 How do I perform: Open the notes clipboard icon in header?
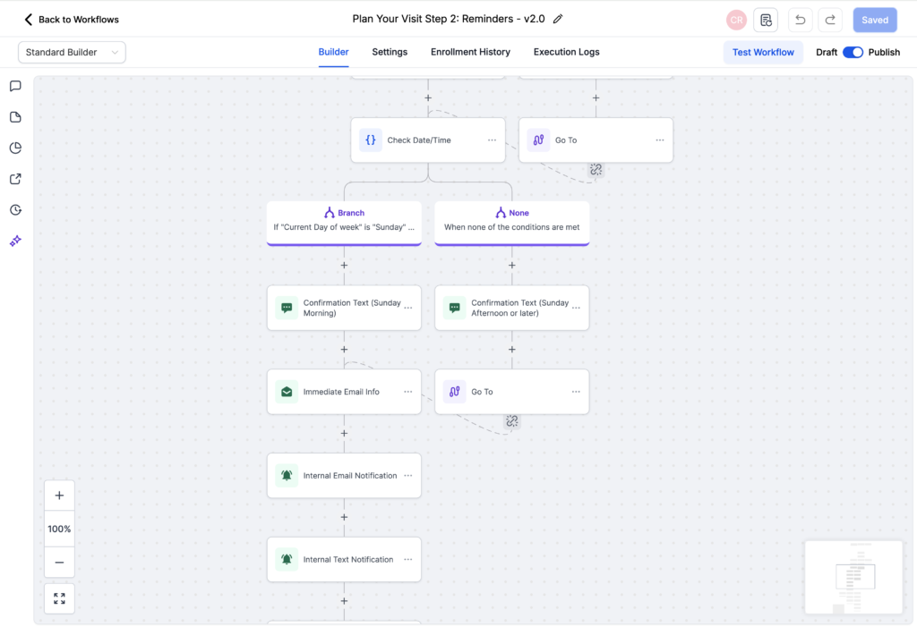click(x=766, y=20)
